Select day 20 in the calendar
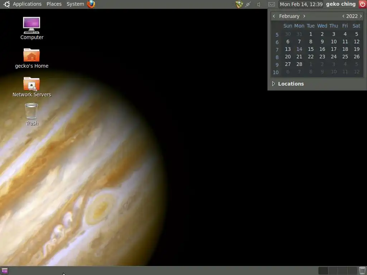367x275 pixels. click(x=288, y=57)
